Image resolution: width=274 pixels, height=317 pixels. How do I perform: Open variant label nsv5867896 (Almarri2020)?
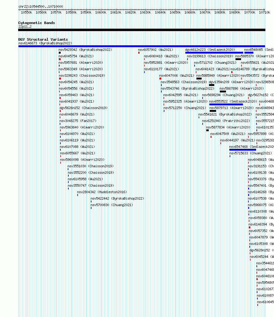coord(242,88)
